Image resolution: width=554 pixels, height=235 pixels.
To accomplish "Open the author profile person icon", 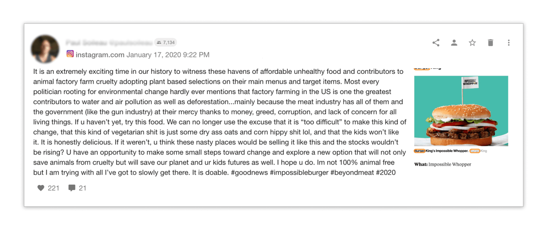I will click(x=454, y=43).
